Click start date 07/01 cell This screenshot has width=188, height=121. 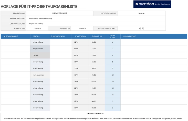[80, 55]
